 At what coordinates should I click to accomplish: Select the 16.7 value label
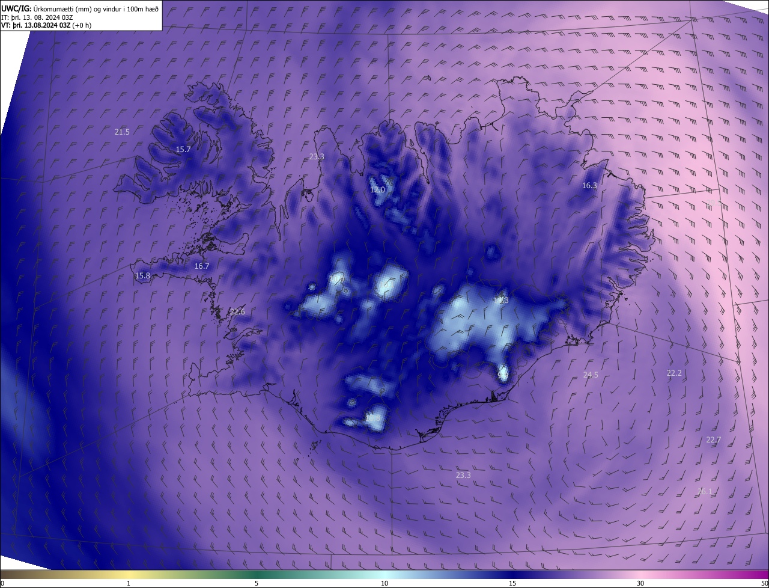click(x=202, y=266)
